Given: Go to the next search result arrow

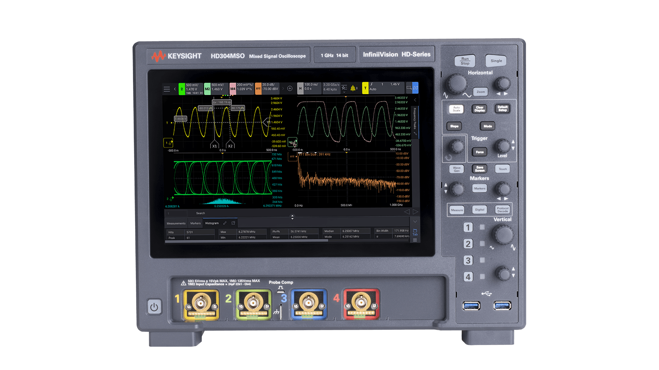Looking at the screenshot, I should [x=415, y=212].
